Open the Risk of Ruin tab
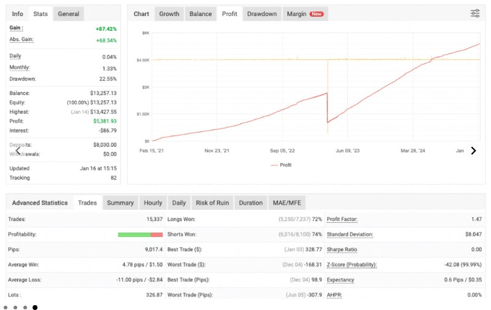 pos(212,203)
